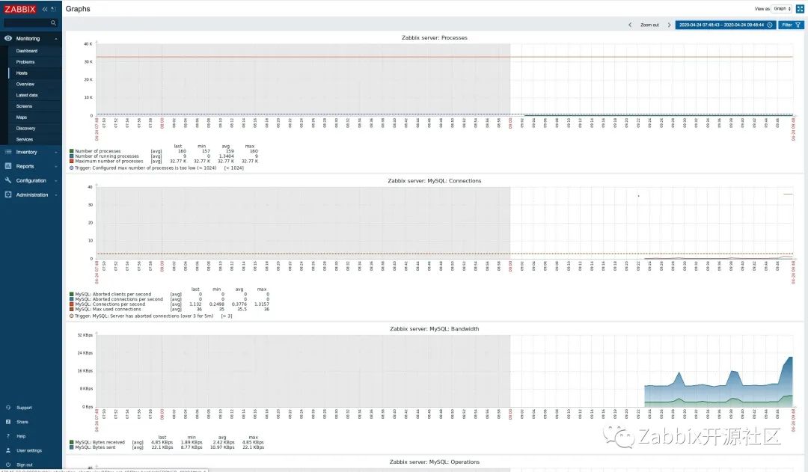Click the User settings person icon

[x=8, y=450]
